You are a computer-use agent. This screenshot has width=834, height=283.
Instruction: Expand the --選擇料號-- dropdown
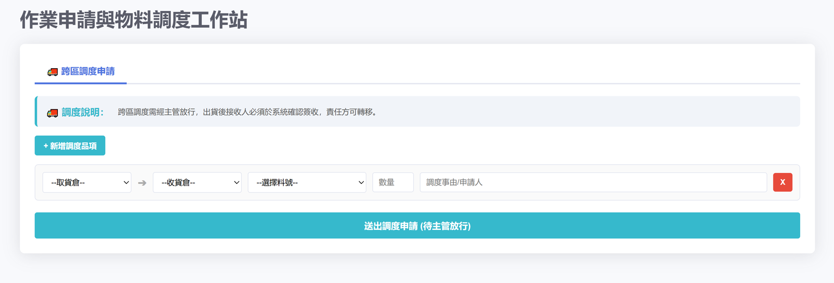[x=307, y=182]
